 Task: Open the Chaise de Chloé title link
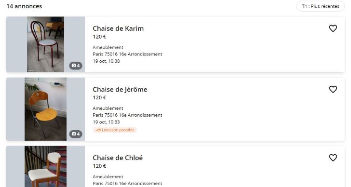coord(118,158)
